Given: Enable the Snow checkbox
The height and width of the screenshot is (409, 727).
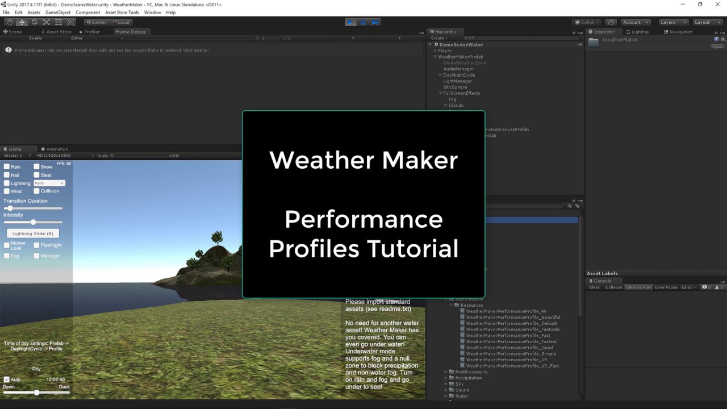Looking at the screenshot, I should point(36,166).
